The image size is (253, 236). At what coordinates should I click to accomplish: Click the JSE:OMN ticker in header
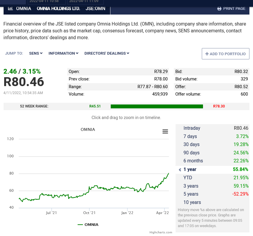pyautogui.click(x=95, y=9)
